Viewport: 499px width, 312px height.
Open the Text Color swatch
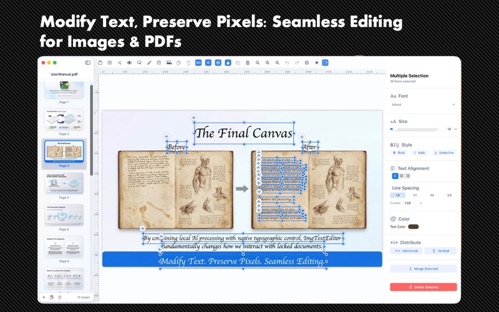pos(414,227)
